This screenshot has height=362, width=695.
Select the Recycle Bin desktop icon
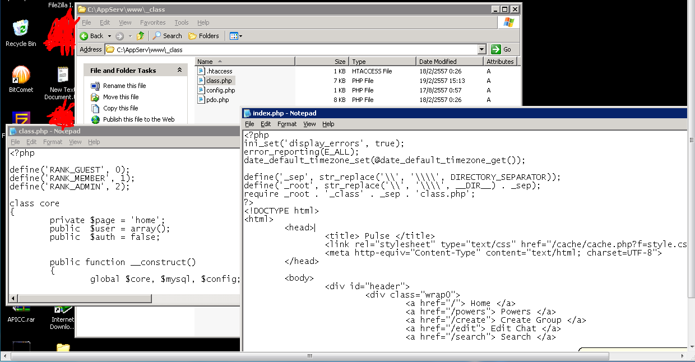[x=21, y=33]
